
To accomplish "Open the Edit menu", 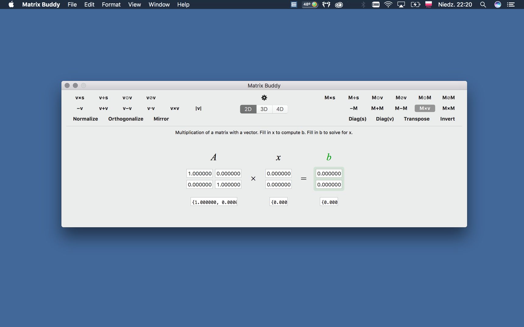I will [x=89, y=5].
